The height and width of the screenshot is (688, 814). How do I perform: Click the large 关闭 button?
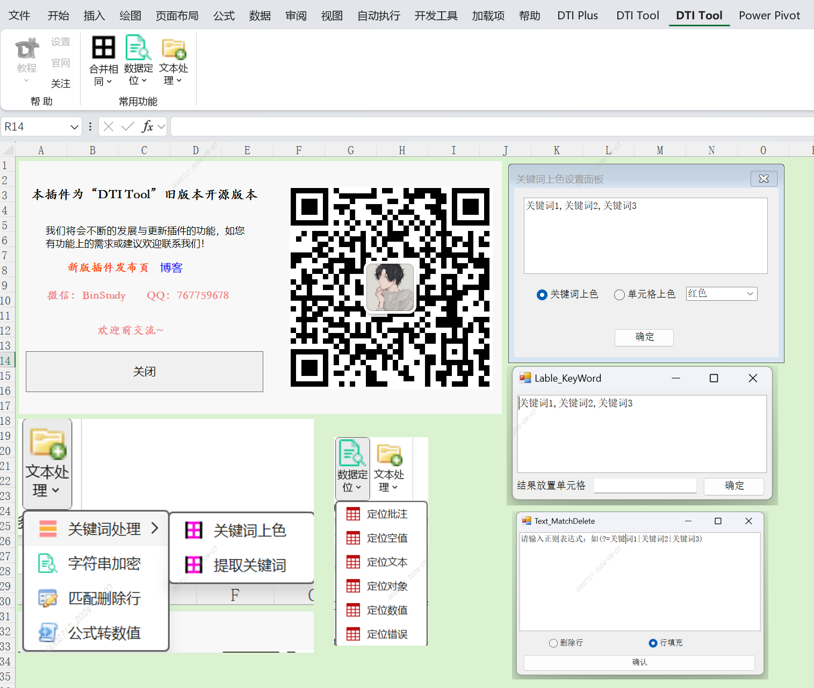coord(145,372)
